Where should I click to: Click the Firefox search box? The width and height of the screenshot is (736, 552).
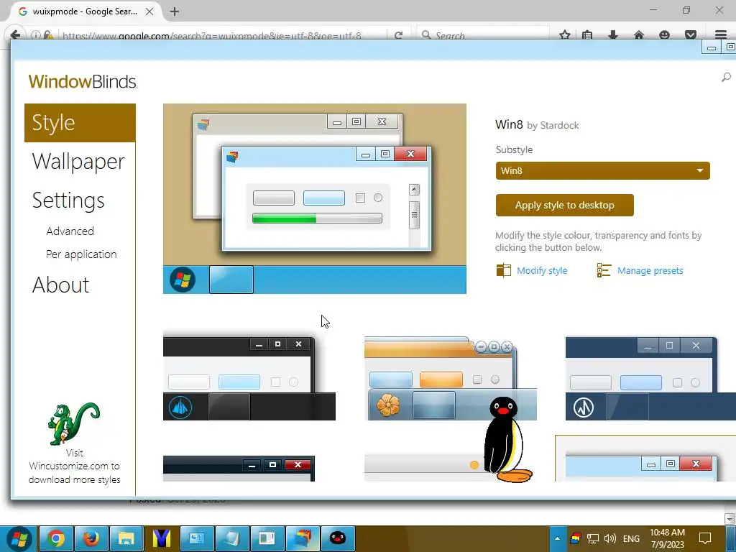(x=483, y=35)
